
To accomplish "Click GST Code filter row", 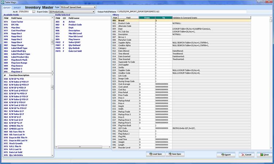I will tap(181, 128).
